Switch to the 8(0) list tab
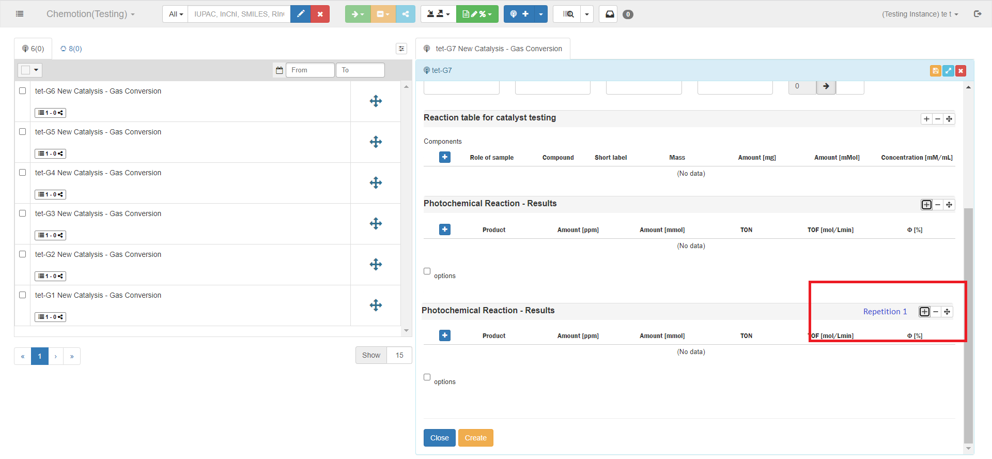The width and height of the screenshot is (992, 459). click(x=71, y=49)
